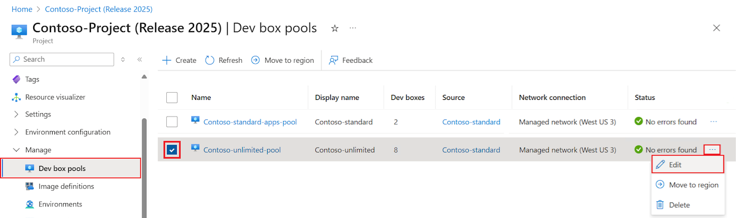Choose Move to region from context menu
Screen dimensions: 736x218
(688, 185)
